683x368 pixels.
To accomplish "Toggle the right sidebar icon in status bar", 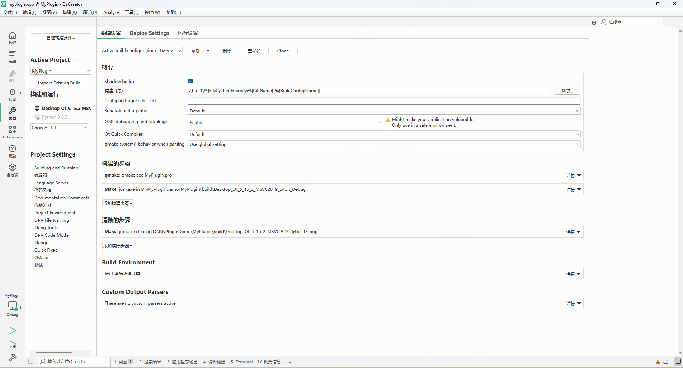I will coord(678,362).
